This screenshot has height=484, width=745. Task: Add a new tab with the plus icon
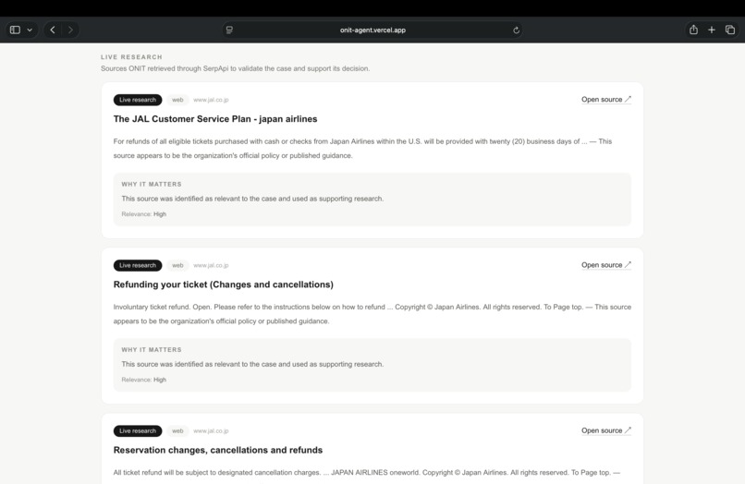pyautogui.click(x=712, y=30)
